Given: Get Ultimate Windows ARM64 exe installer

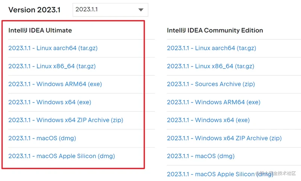Looking at the screenshot, I should (55, 84).
